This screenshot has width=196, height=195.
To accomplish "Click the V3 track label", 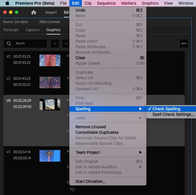I will pos(8,152).
